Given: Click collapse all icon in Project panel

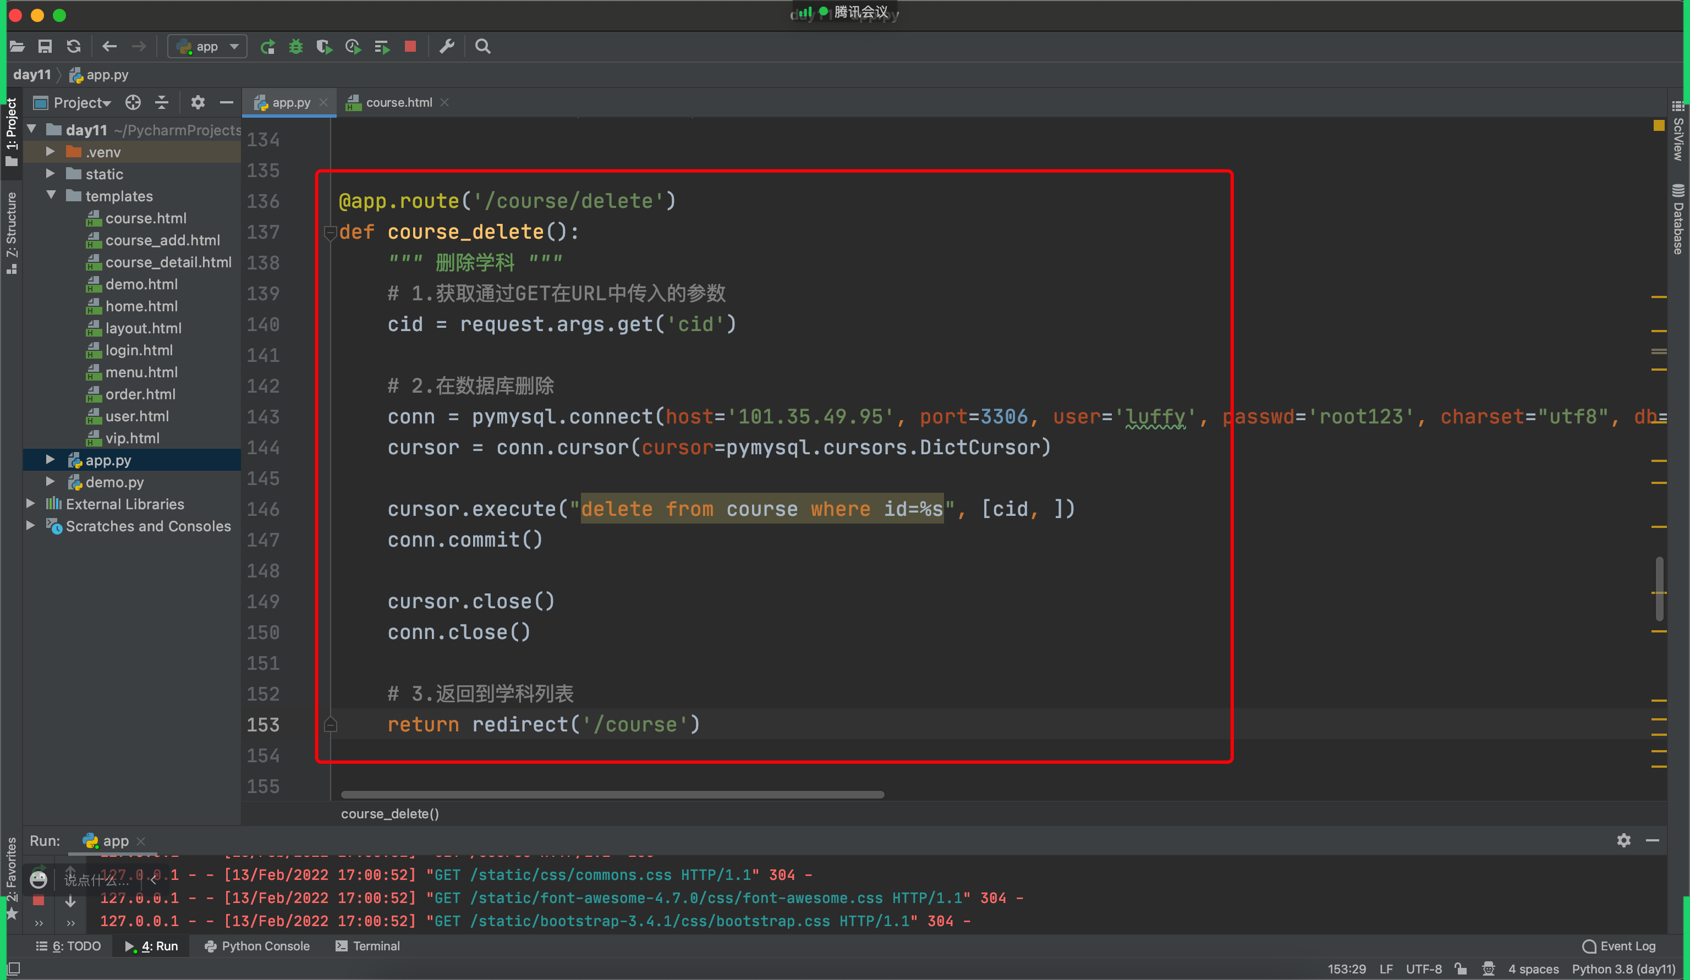Looking at the screenshot, I should (162, 102).
